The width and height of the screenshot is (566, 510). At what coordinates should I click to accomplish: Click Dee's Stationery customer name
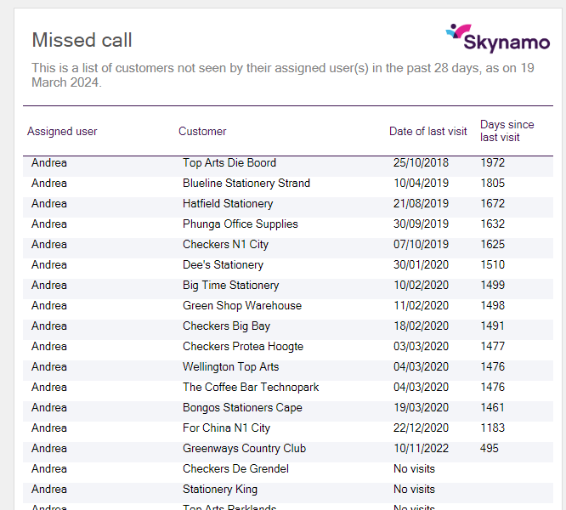point(223,264)
